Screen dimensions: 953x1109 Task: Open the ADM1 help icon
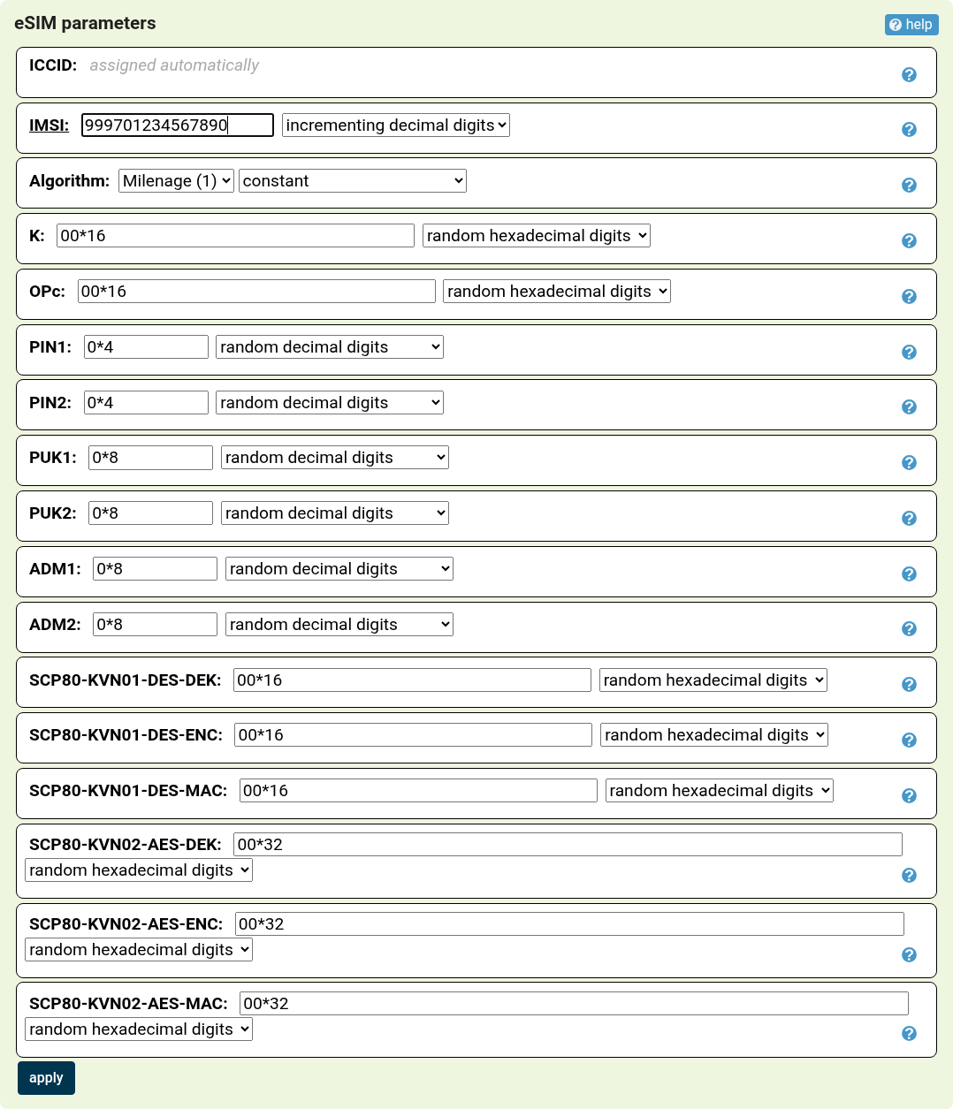[x=909, y=573]
